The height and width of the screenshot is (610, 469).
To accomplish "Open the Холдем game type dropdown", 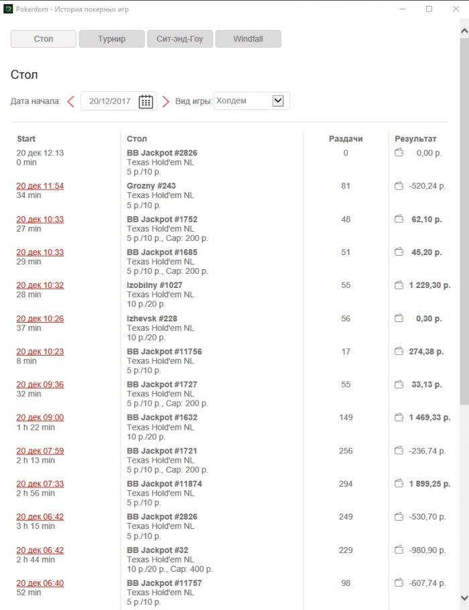I will [x=278, y=101].
